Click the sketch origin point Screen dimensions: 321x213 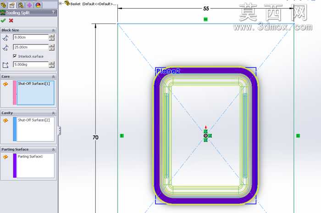pyautogui.click(x=205, y=136)
